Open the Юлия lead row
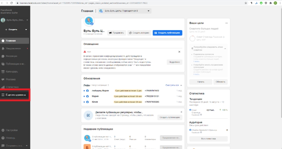This screenshot has width=282, height=149. tap(133, 102)
